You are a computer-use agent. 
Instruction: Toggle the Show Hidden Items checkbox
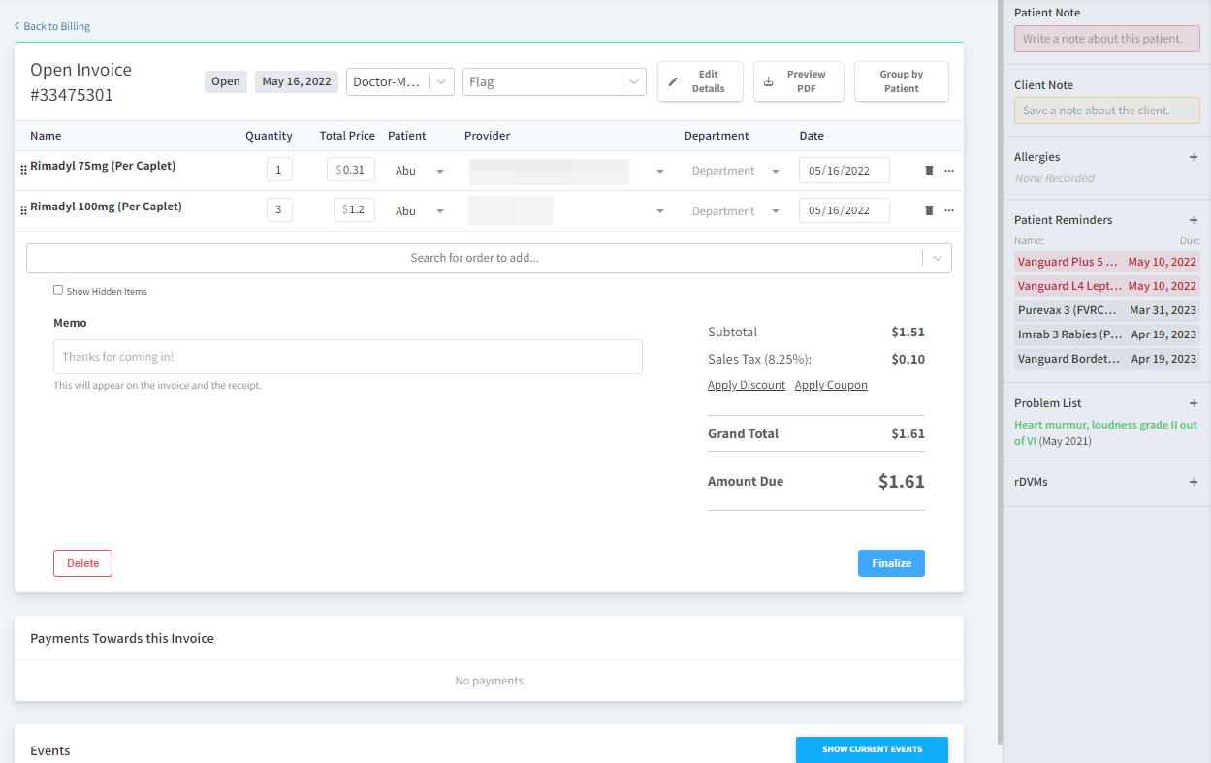58,290
